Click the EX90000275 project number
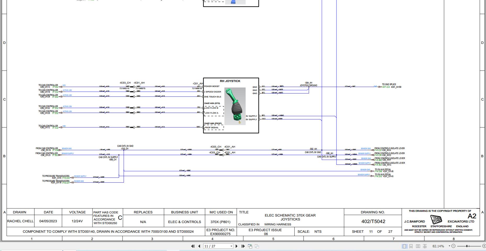Screen dimensions: 486x251 220,234
